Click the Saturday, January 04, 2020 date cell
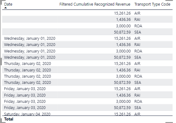Viewport: 176px width, 123px height. (x=27, y=114)
